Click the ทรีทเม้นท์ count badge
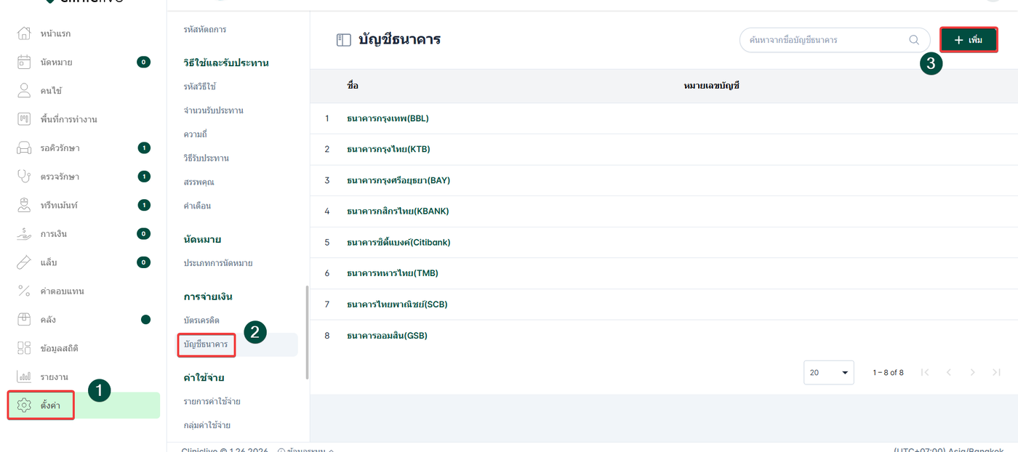Viewport: 1018px width, 452px height. pos(144,205)
